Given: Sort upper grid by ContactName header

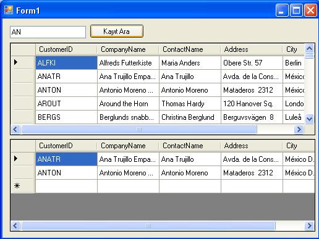Looking at the screenshot, I should pos(190,49).
